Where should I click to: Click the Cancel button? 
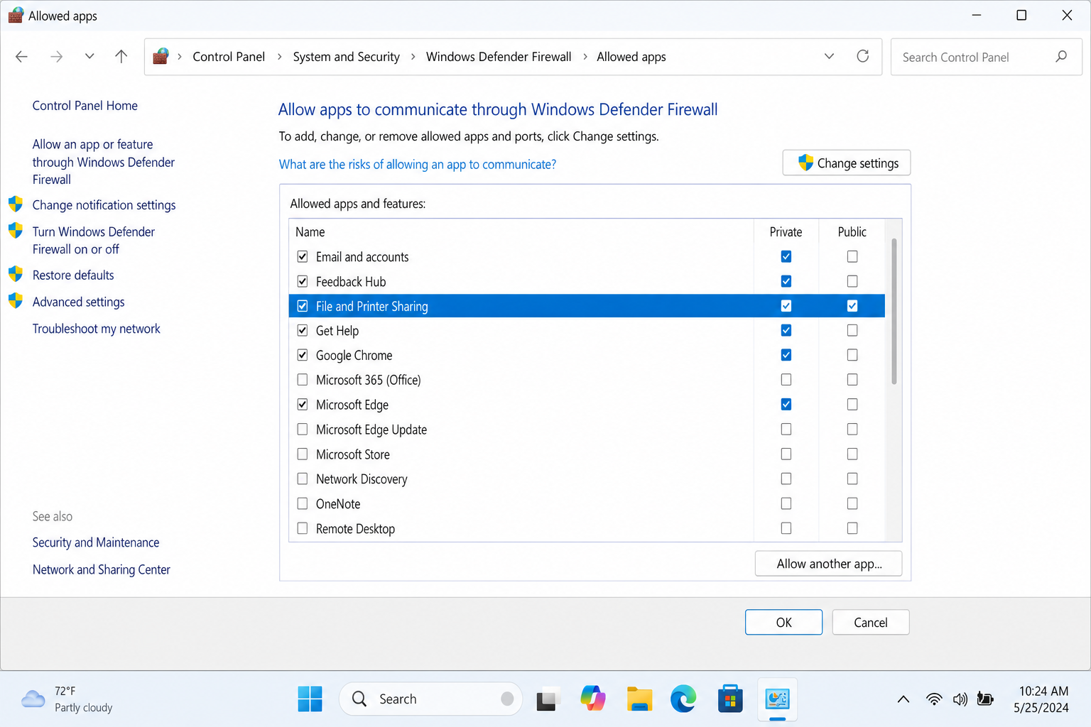(x=871, y=623)
